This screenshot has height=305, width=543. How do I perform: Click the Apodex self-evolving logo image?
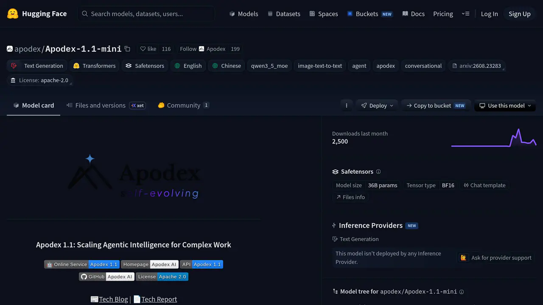134,177
